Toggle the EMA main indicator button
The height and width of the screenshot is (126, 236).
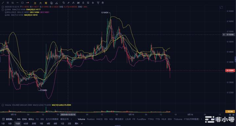[x=24, y=119]
